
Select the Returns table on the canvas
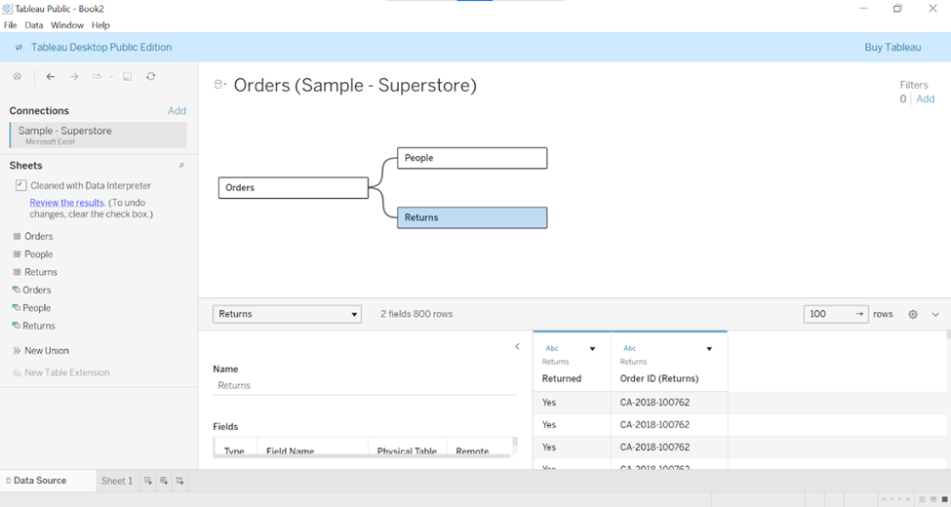(472, 217)
